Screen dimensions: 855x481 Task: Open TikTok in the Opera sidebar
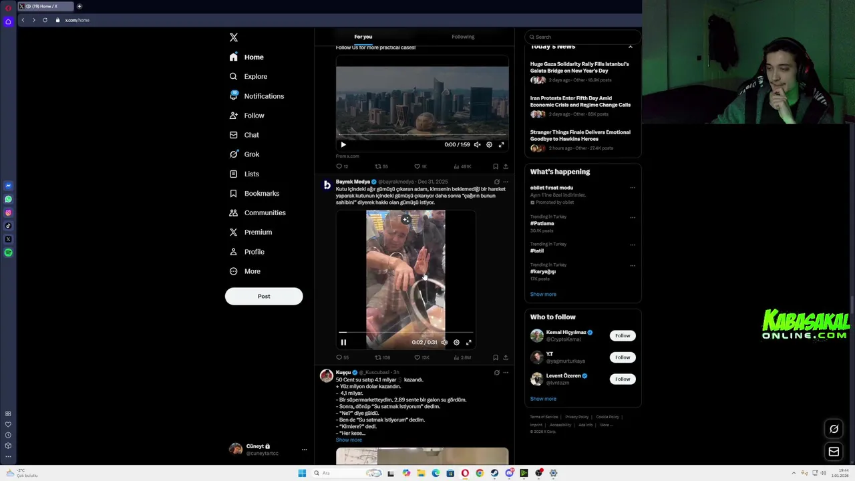point(8,226)
